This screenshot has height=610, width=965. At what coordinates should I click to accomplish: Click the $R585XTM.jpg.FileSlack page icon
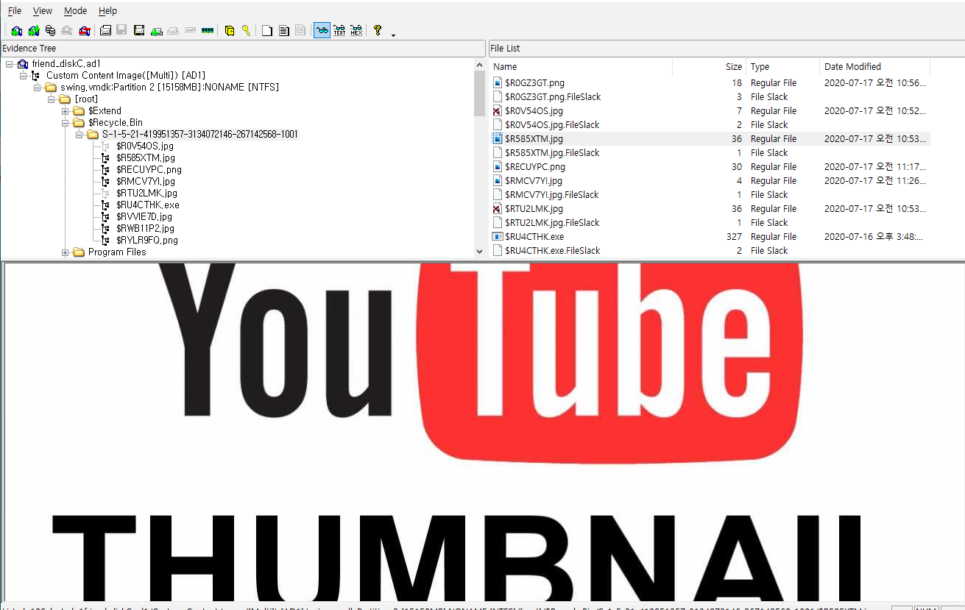point(498,153)
